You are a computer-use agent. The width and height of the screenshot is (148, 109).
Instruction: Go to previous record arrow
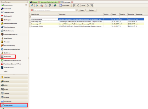pyautogui.click(x=78, y=5)
